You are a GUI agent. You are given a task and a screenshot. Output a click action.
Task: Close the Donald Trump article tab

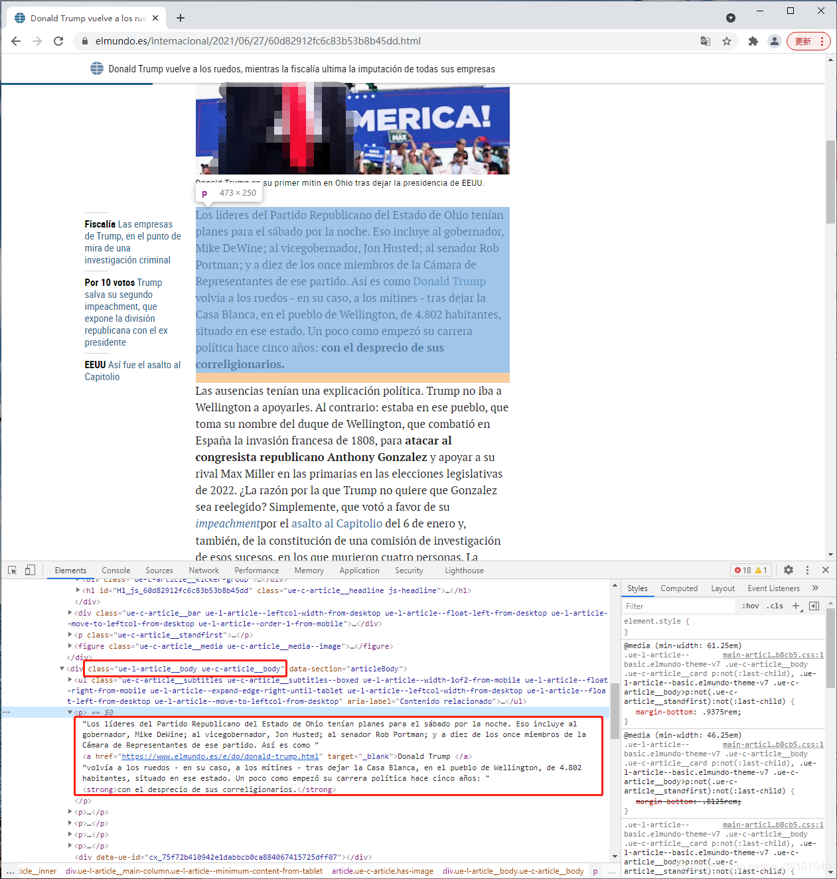pyautogui.click(x=156, y=18)
